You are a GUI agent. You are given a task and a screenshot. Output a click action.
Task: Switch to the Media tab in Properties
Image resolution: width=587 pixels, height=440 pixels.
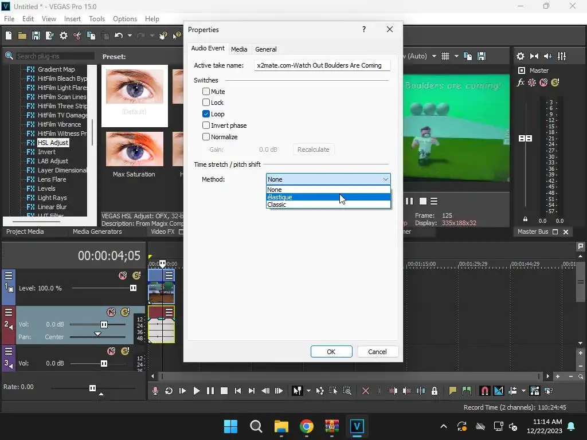[x=239, y=49]
